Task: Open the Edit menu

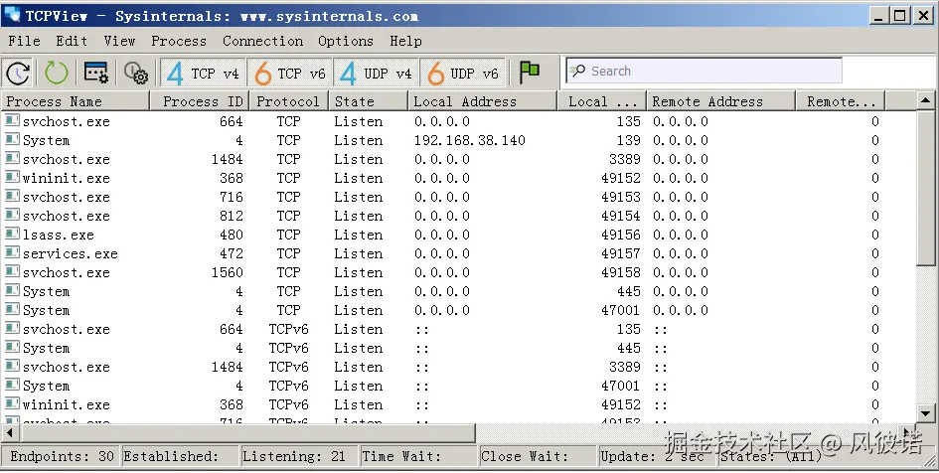Action: click(72, 41)
